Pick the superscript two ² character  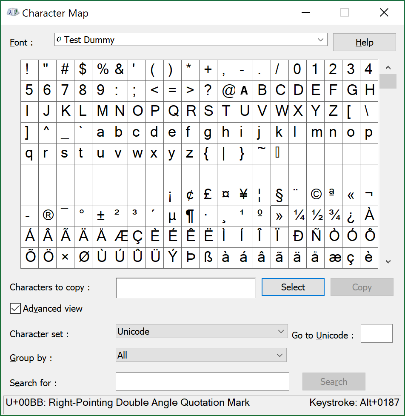point(119,216)
